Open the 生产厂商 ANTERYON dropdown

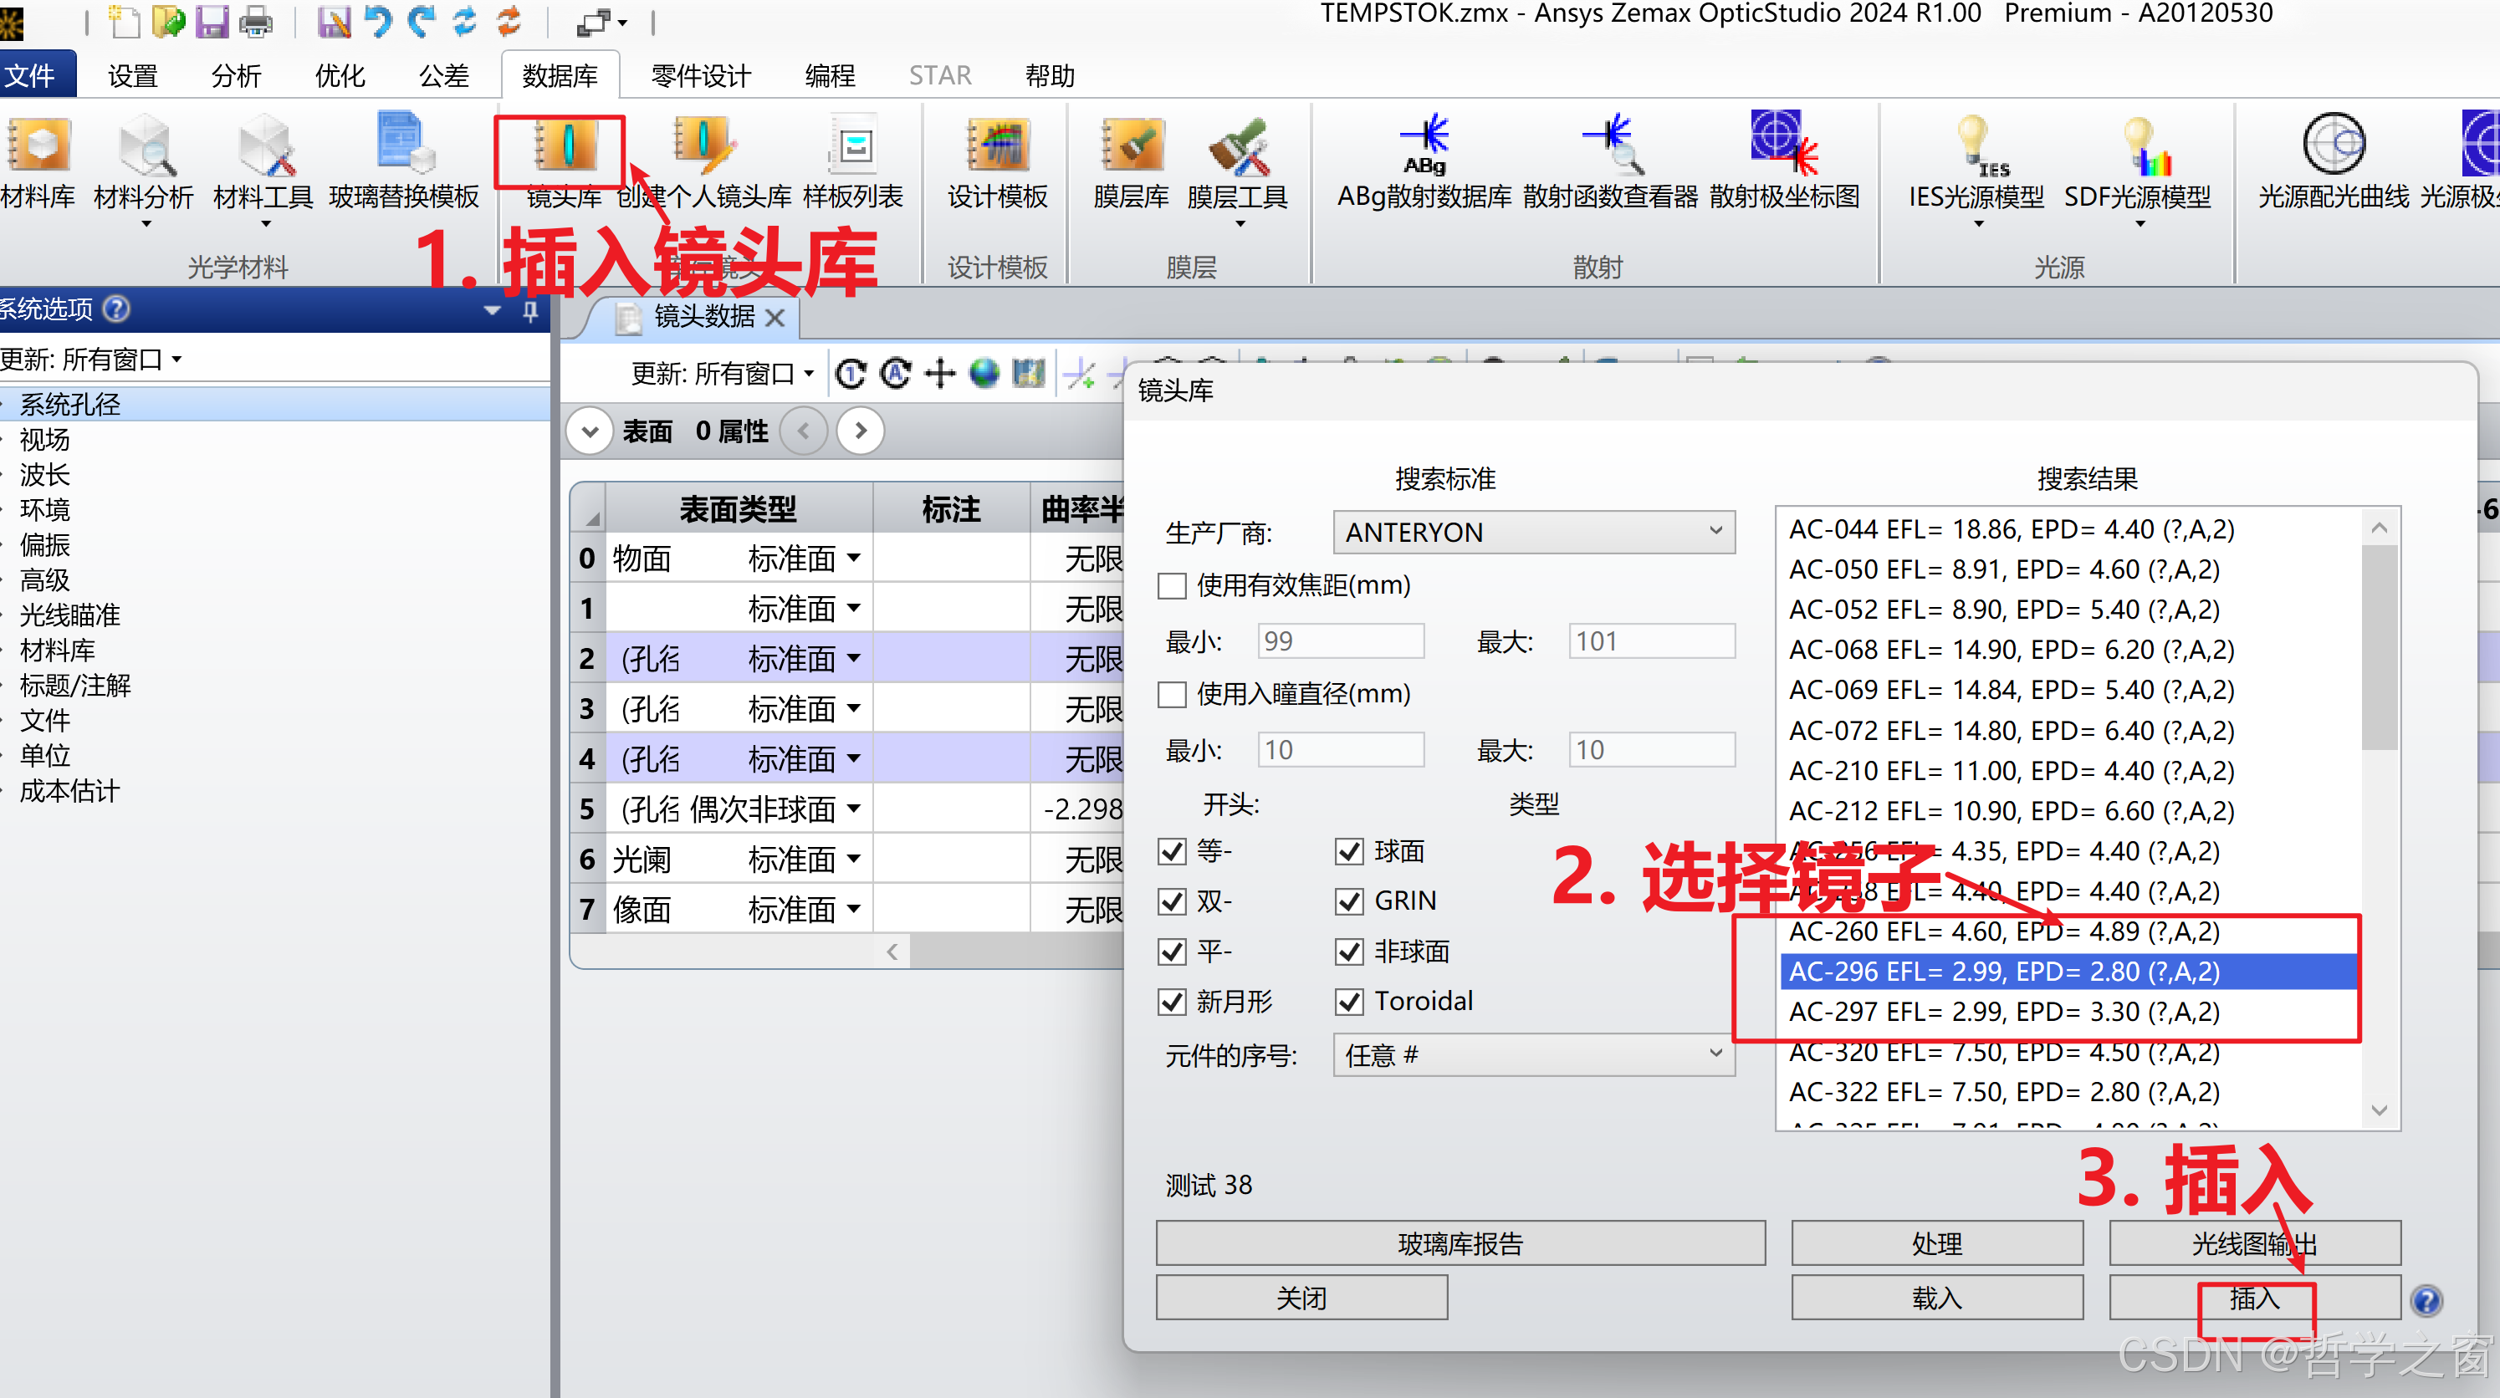[1533, 532]
